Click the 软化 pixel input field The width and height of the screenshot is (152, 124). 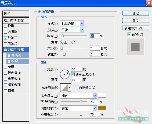coord(95,54)
